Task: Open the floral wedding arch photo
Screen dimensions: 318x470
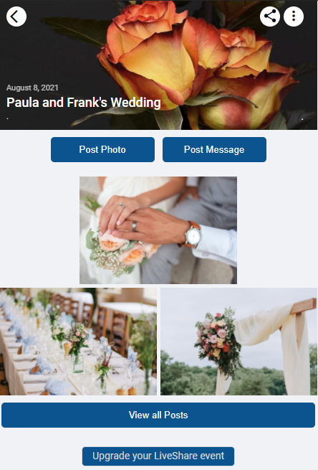Action: tap(238, 342)
